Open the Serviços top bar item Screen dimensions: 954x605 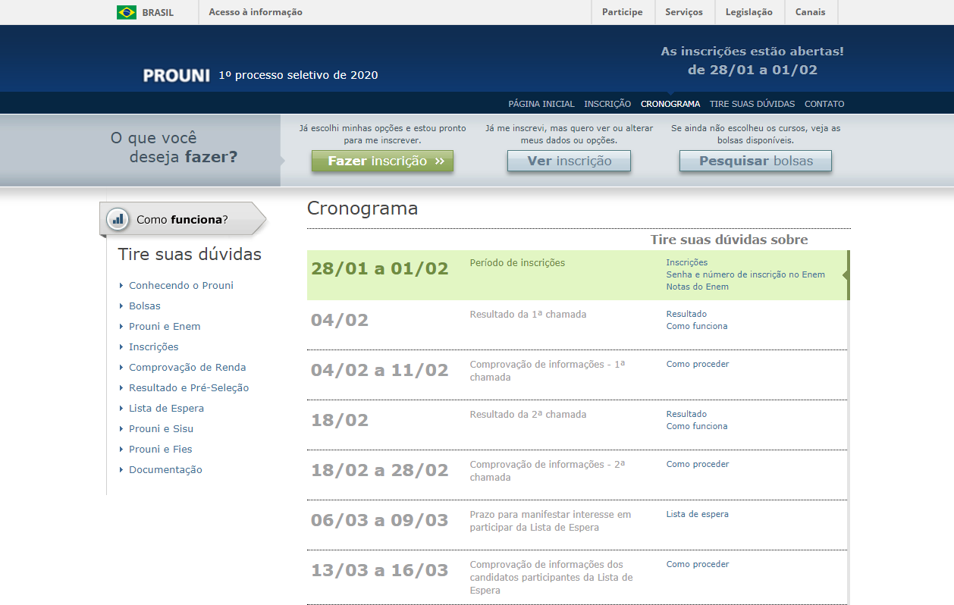coord(683,12)
